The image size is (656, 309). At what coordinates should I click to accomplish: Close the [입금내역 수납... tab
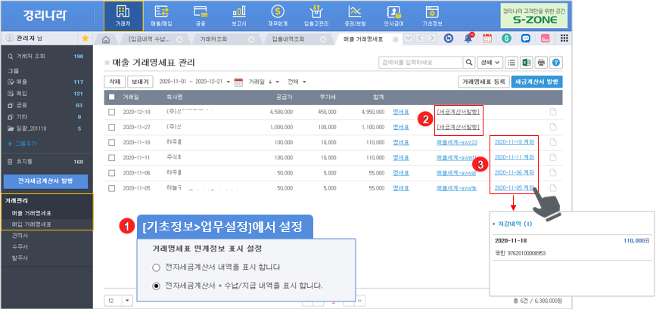coord(179,40)
